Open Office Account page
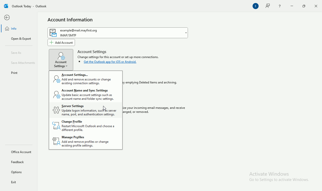Viewport: 322px width, 191px height. [19, 152]
